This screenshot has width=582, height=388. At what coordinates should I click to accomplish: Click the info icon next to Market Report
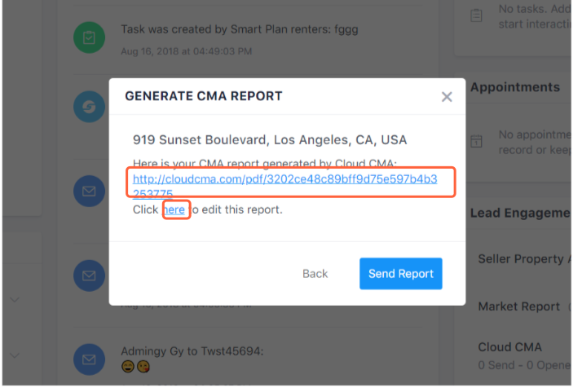coord(569,306)
